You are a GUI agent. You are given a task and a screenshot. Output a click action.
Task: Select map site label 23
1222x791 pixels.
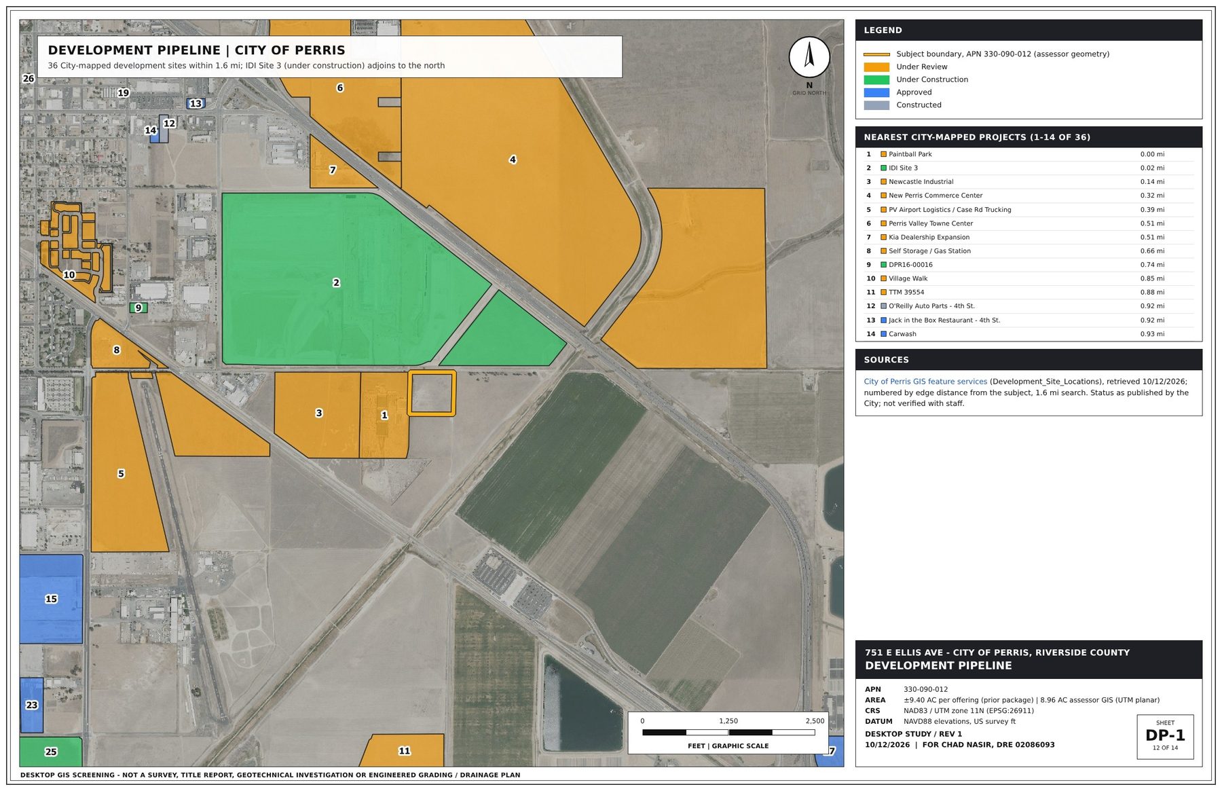[32, 705]
